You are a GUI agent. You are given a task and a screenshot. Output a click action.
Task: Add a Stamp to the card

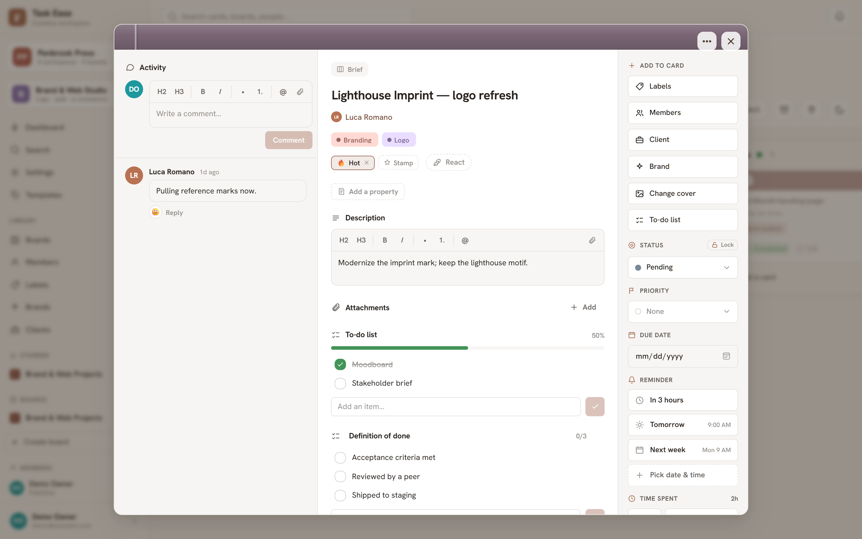pyautogui.click(x=398, y=163)
